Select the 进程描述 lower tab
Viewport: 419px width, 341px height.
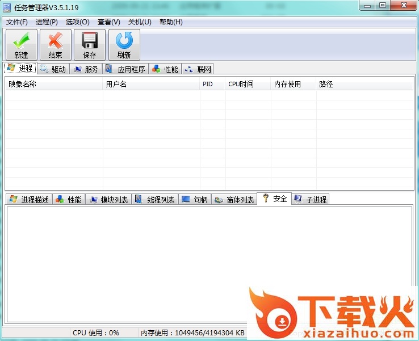29,200
